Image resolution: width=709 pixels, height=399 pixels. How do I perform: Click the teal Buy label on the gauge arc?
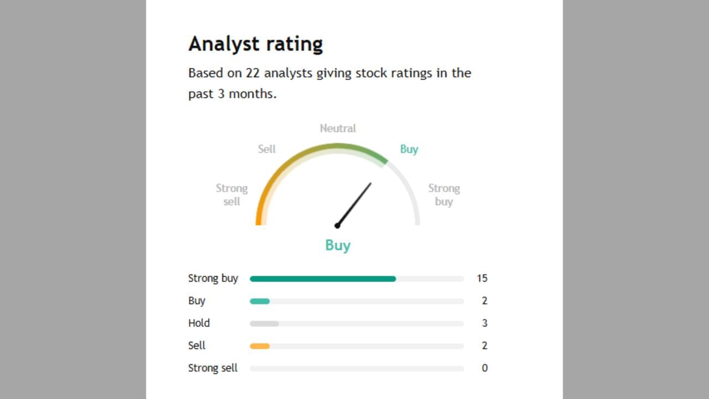click(409, 150)
